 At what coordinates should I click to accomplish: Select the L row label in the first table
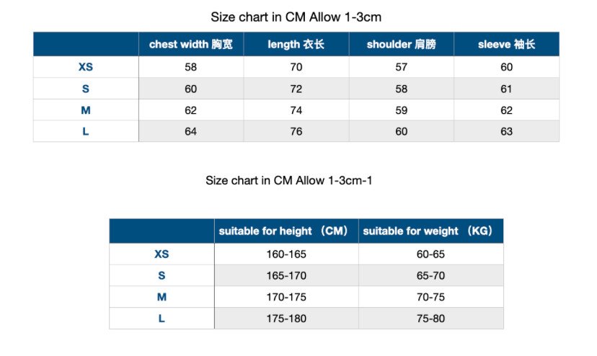[86, 131]
